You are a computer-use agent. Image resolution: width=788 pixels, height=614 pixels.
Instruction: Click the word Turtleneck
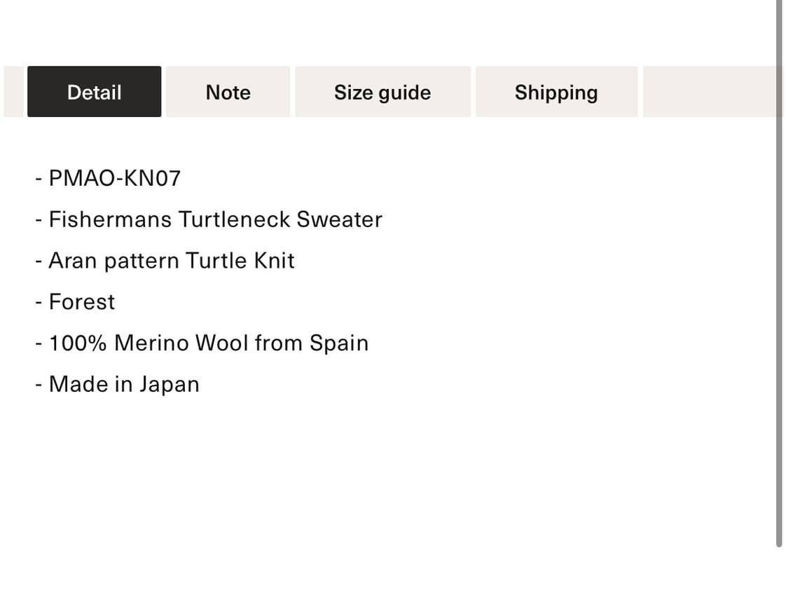point(234,219)
